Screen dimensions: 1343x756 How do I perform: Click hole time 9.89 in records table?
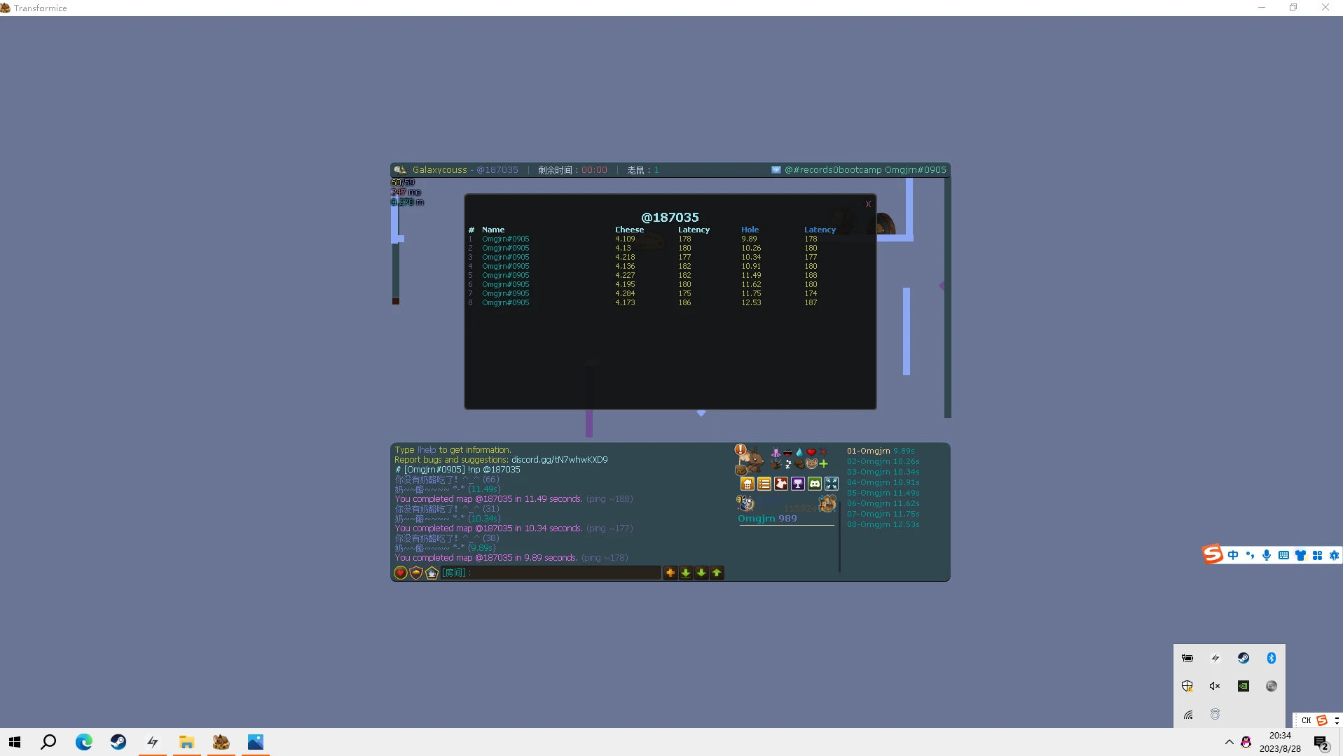pyautogui.click(x=749, y=239)
